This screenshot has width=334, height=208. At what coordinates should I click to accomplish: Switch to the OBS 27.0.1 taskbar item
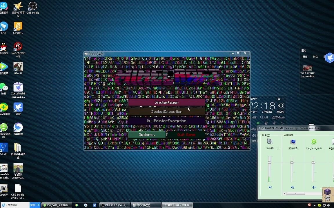pyautogui.click(x=115, y=205)
